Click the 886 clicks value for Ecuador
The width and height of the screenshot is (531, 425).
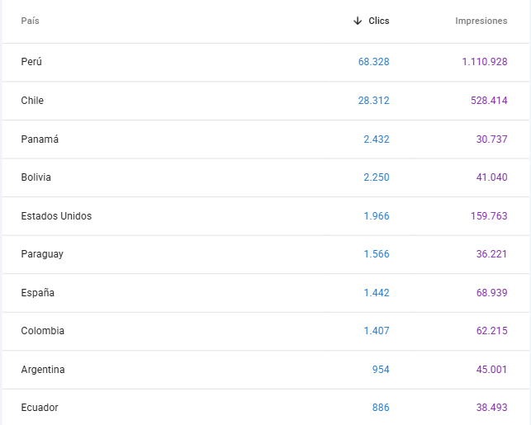(381, 408)
